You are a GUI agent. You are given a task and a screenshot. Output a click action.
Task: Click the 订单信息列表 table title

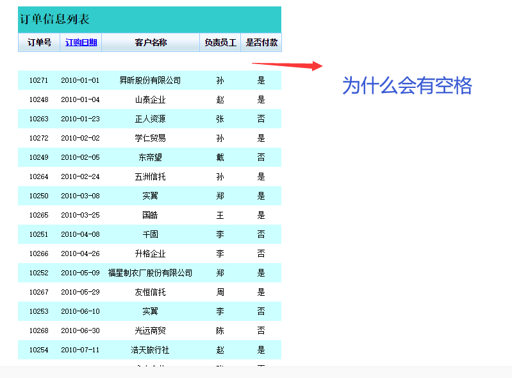pos(54,19)
